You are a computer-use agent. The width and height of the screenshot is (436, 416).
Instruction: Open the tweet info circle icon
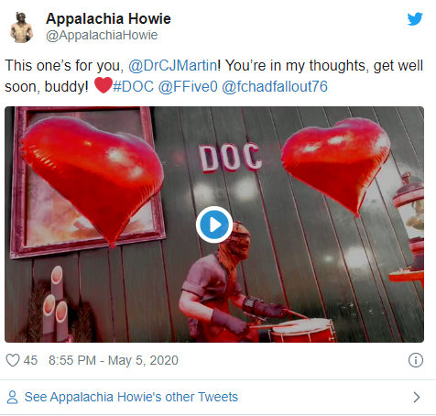click(x=416, y=360)
